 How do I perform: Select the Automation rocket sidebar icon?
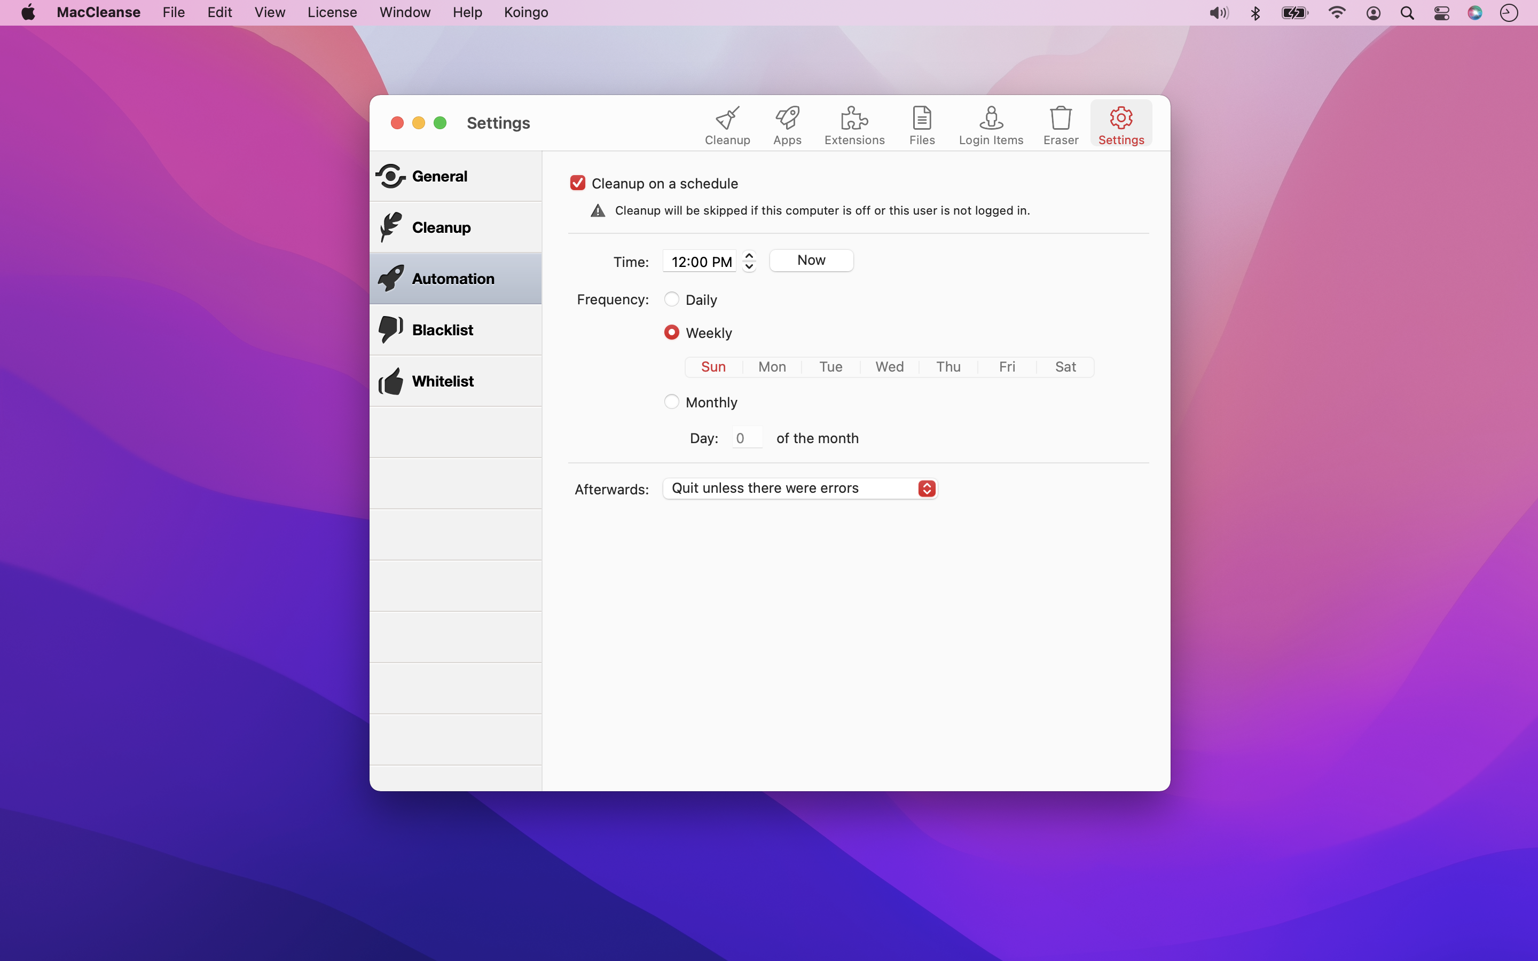pos(390,278)
